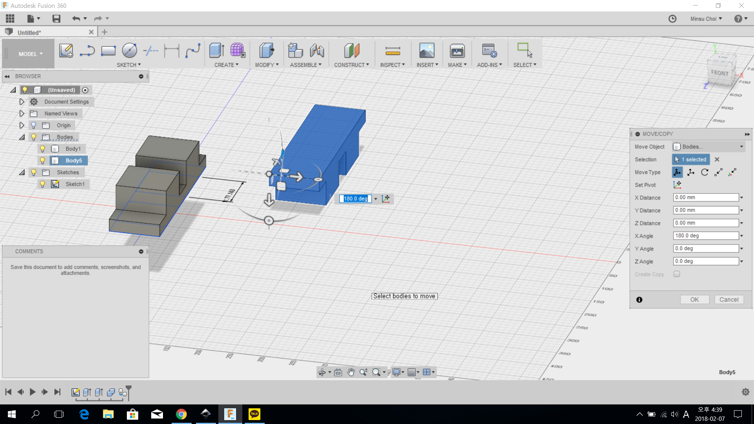Click the FRONT face of the ViewCube
This screenshot has height=424, width=754.
point(719,73)
